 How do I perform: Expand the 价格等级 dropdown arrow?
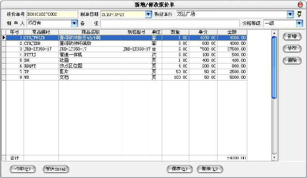[x=299, y=23]
